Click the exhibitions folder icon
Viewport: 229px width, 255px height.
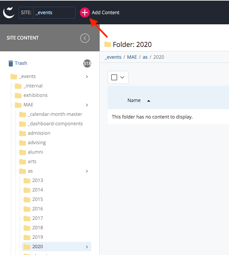(18, 95)
